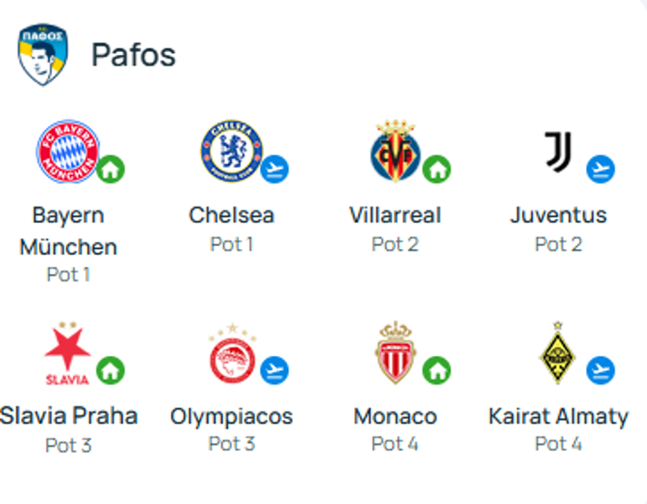Click the away plane icon beside Chelsea
Viewport: 647px width, 504px height.
[x=274, y=169]
